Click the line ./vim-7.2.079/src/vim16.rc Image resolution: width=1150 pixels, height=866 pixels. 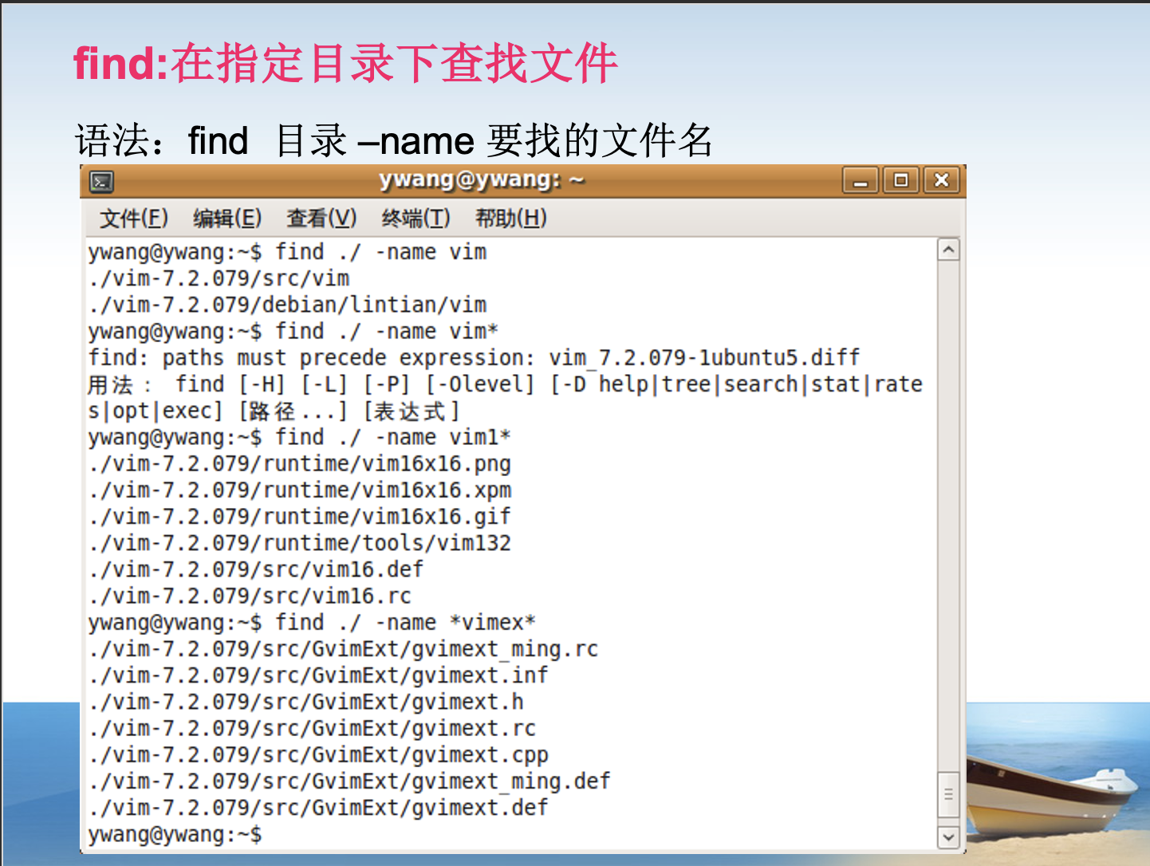coord(250,596)
